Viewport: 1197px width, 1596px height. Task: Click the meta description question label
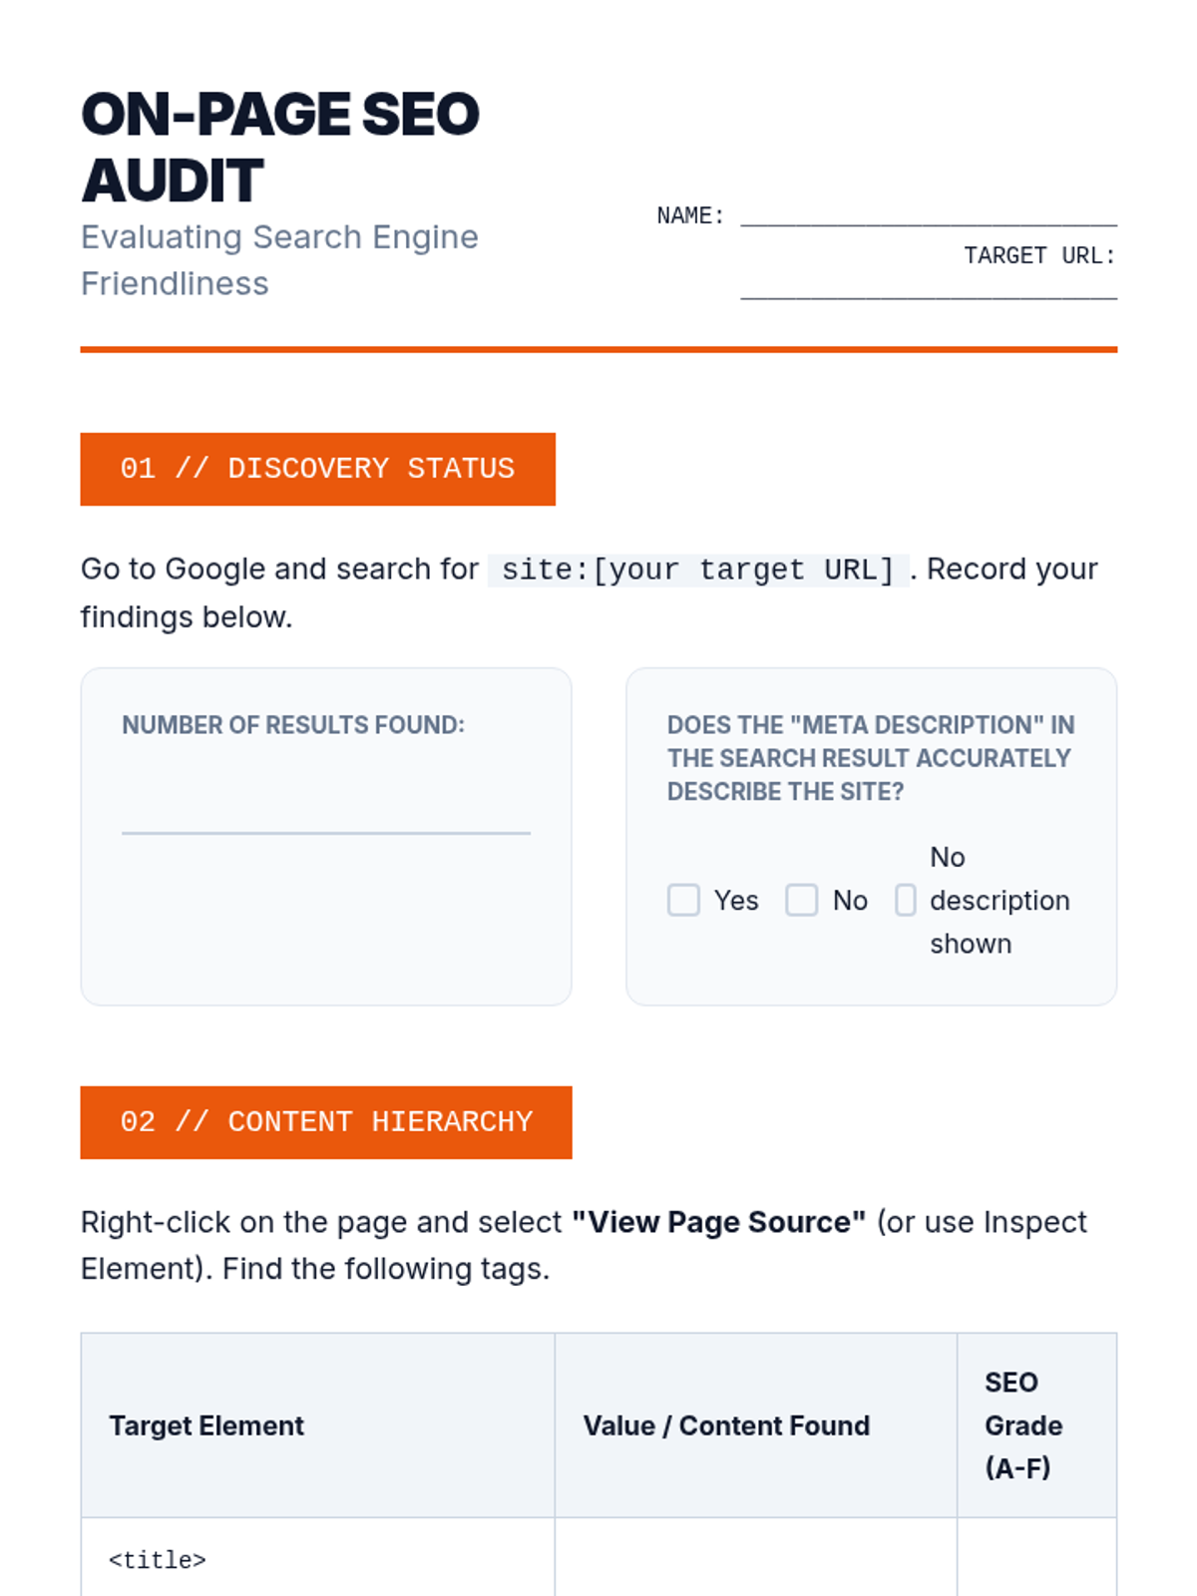pyautogui.click(x=870, y=758)
